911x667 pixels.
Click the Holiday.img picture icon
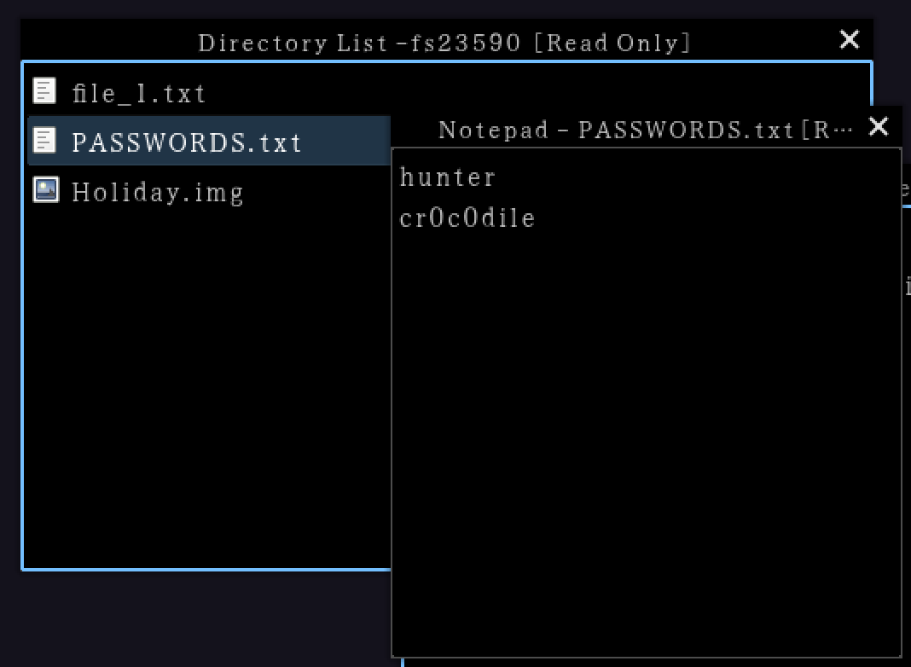46,189
